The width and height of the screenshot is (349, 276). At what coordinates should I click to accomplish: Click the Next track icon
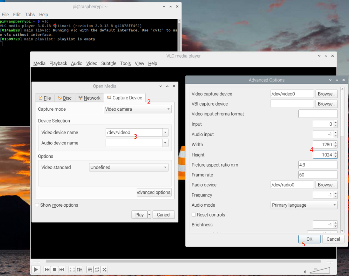(62, 270)
